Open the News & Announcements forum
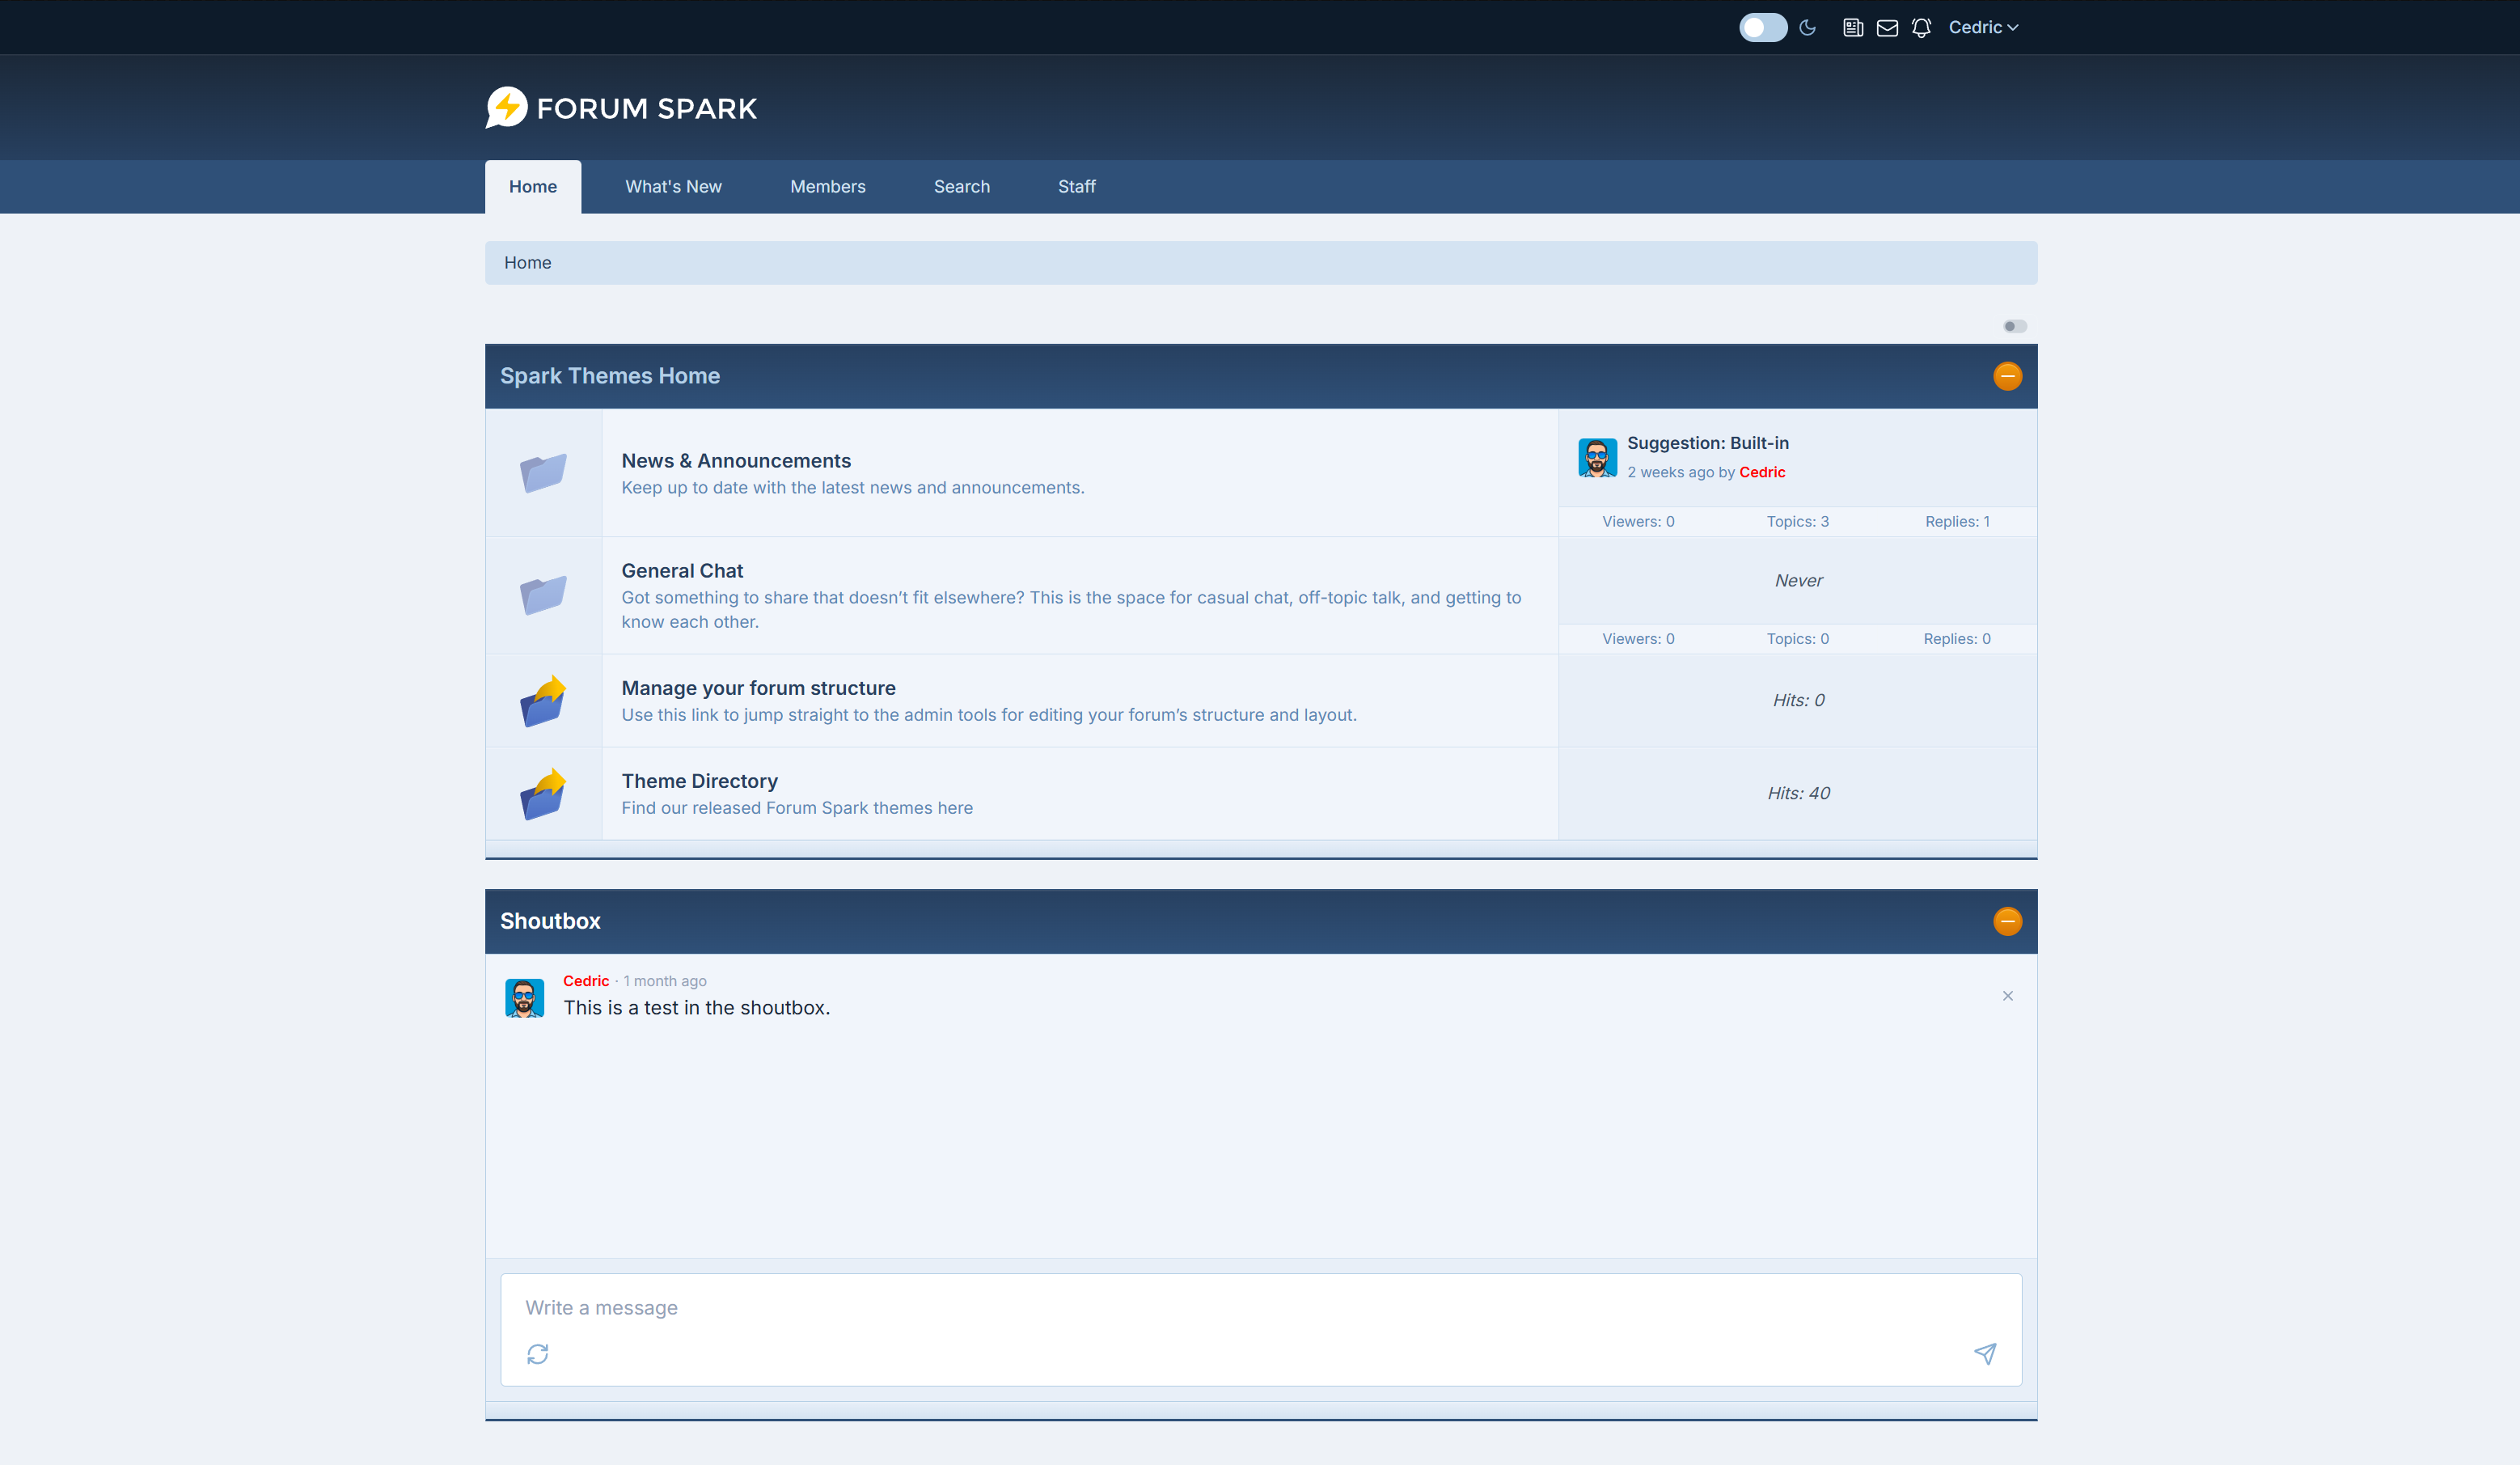This screenshot has height=1465, width=2520. 736,461
